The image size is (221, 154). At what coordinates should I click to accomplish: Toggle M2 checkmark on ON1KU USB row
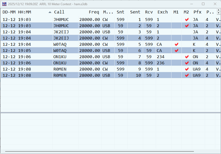pyautogui.click(x=187, y=57)
